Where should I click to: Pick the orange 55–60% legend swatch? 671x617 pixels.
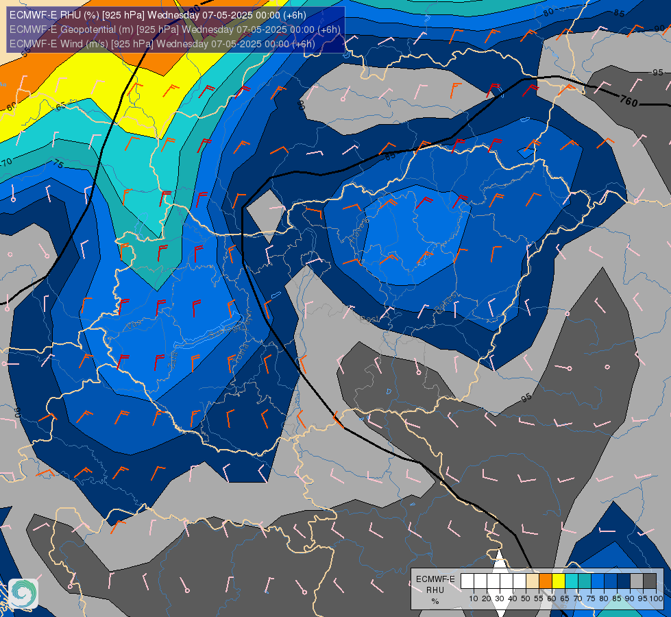click(x=545, y=581)
